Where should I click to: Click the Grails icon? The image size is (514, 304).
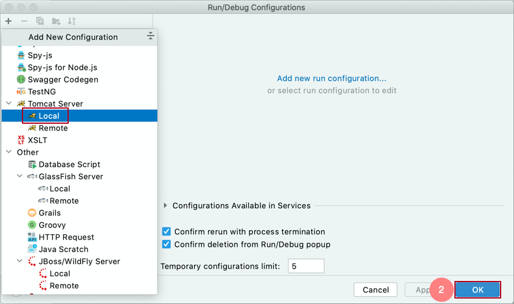click(x=32, y=213)
